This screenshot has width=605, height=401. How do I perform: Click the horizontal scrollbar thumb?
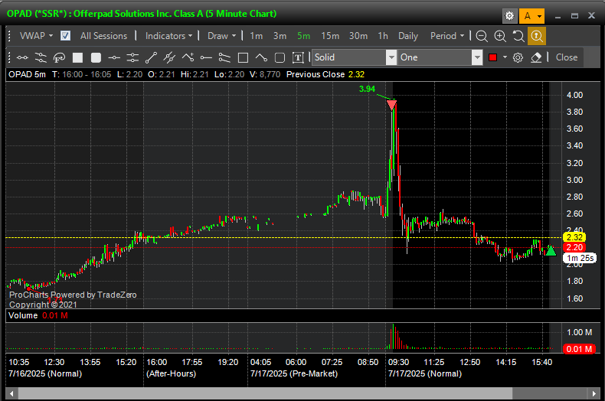[265, 393]
